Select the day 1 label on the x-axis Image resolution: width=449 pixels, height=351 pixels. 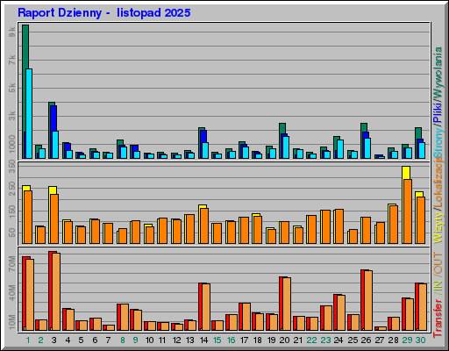pyautogui.click(x=28, y=340)
